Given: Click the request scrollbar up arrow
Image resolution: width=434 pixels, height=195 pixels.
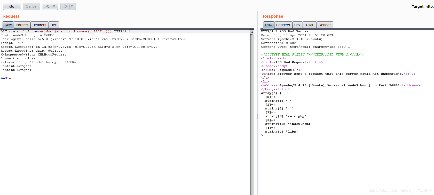Looking at the screenshot, I should tap(252, 32).
